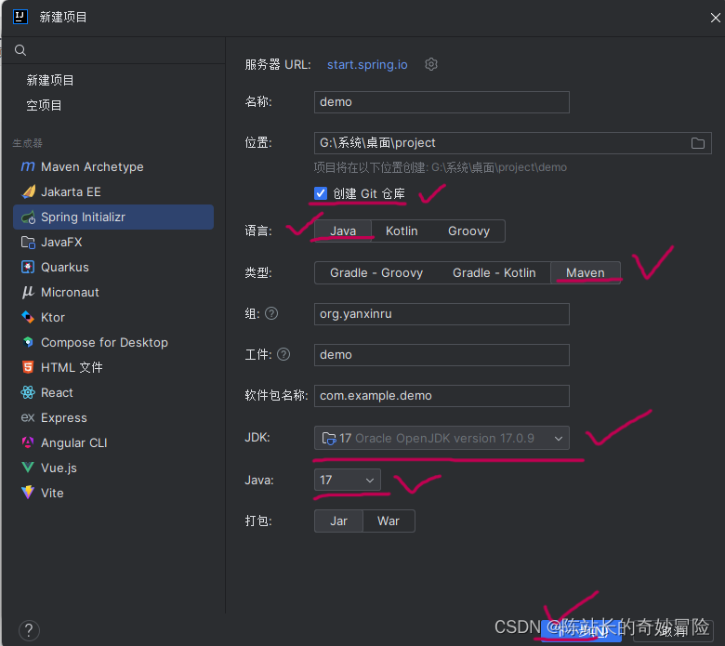The image size is (725, 646).
Task: Click the 软件包名称 field com.example.demo
Action: click(442, 396)
